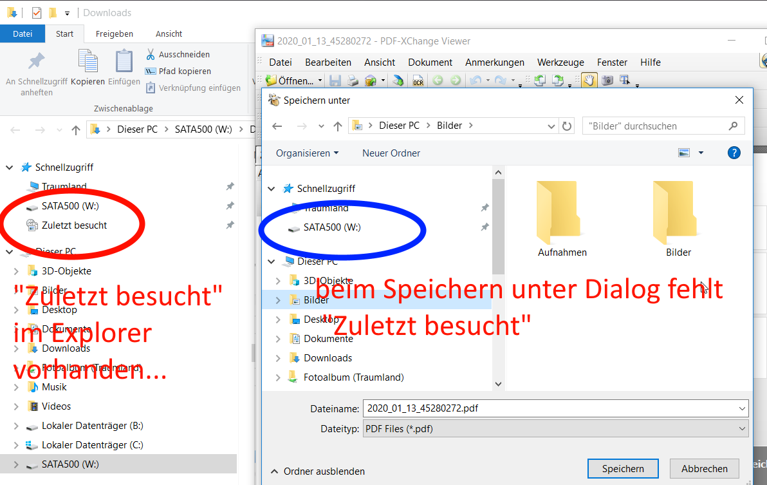Click the view mode icon in save dialog
The height and width of the screenshot is (485, 767).
pos(684,153)
